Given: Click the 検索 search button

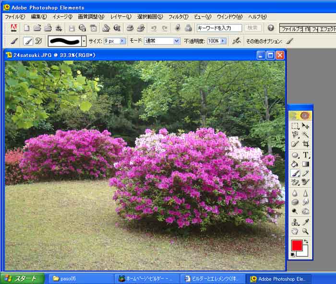Looking at the screenshot, I should tap(253, 28).
